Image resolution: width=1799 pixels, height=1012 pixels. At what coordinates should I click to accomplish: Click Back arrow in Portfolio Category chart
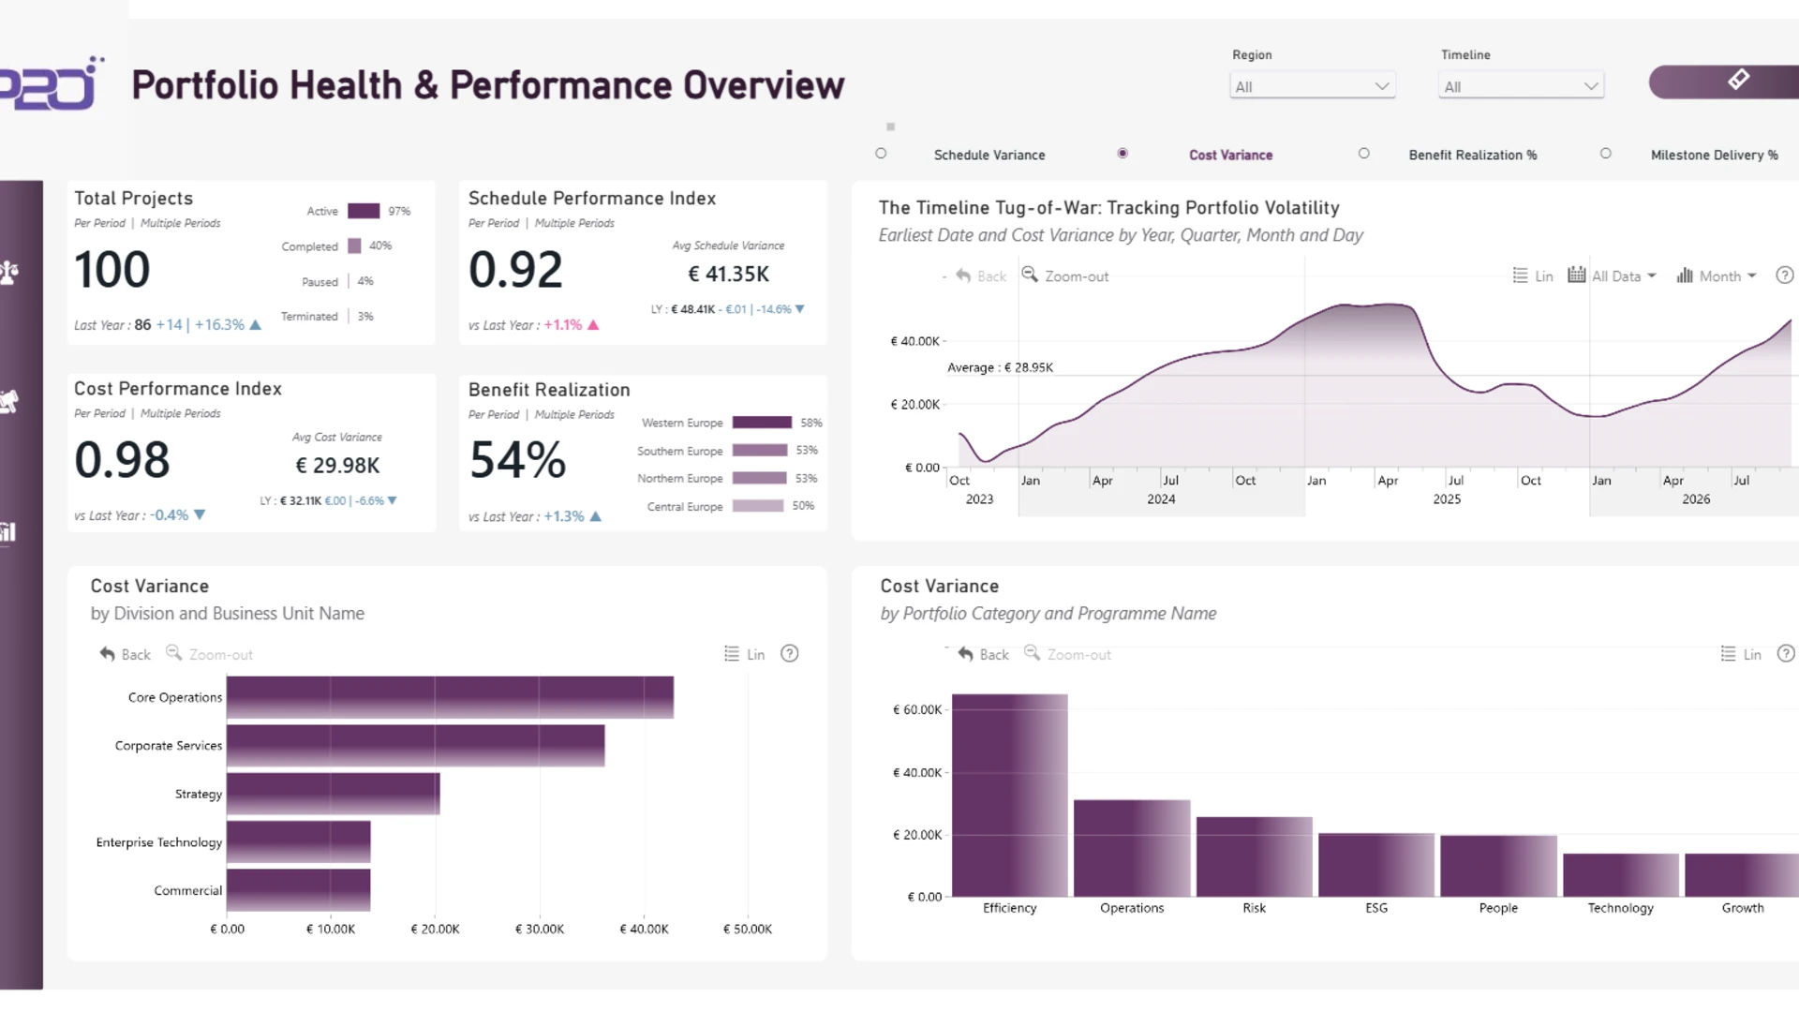point(966,654)
